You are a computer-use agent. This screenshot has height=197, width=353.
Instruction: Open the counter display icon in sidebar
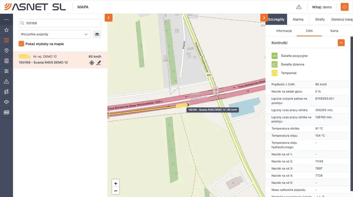tap(6, 112)
